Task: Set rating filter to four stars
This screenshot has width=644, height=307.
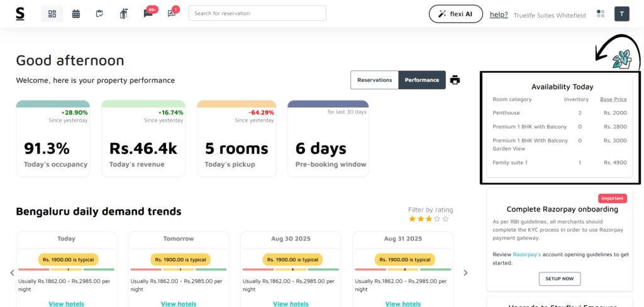Action: coord(438,219)
